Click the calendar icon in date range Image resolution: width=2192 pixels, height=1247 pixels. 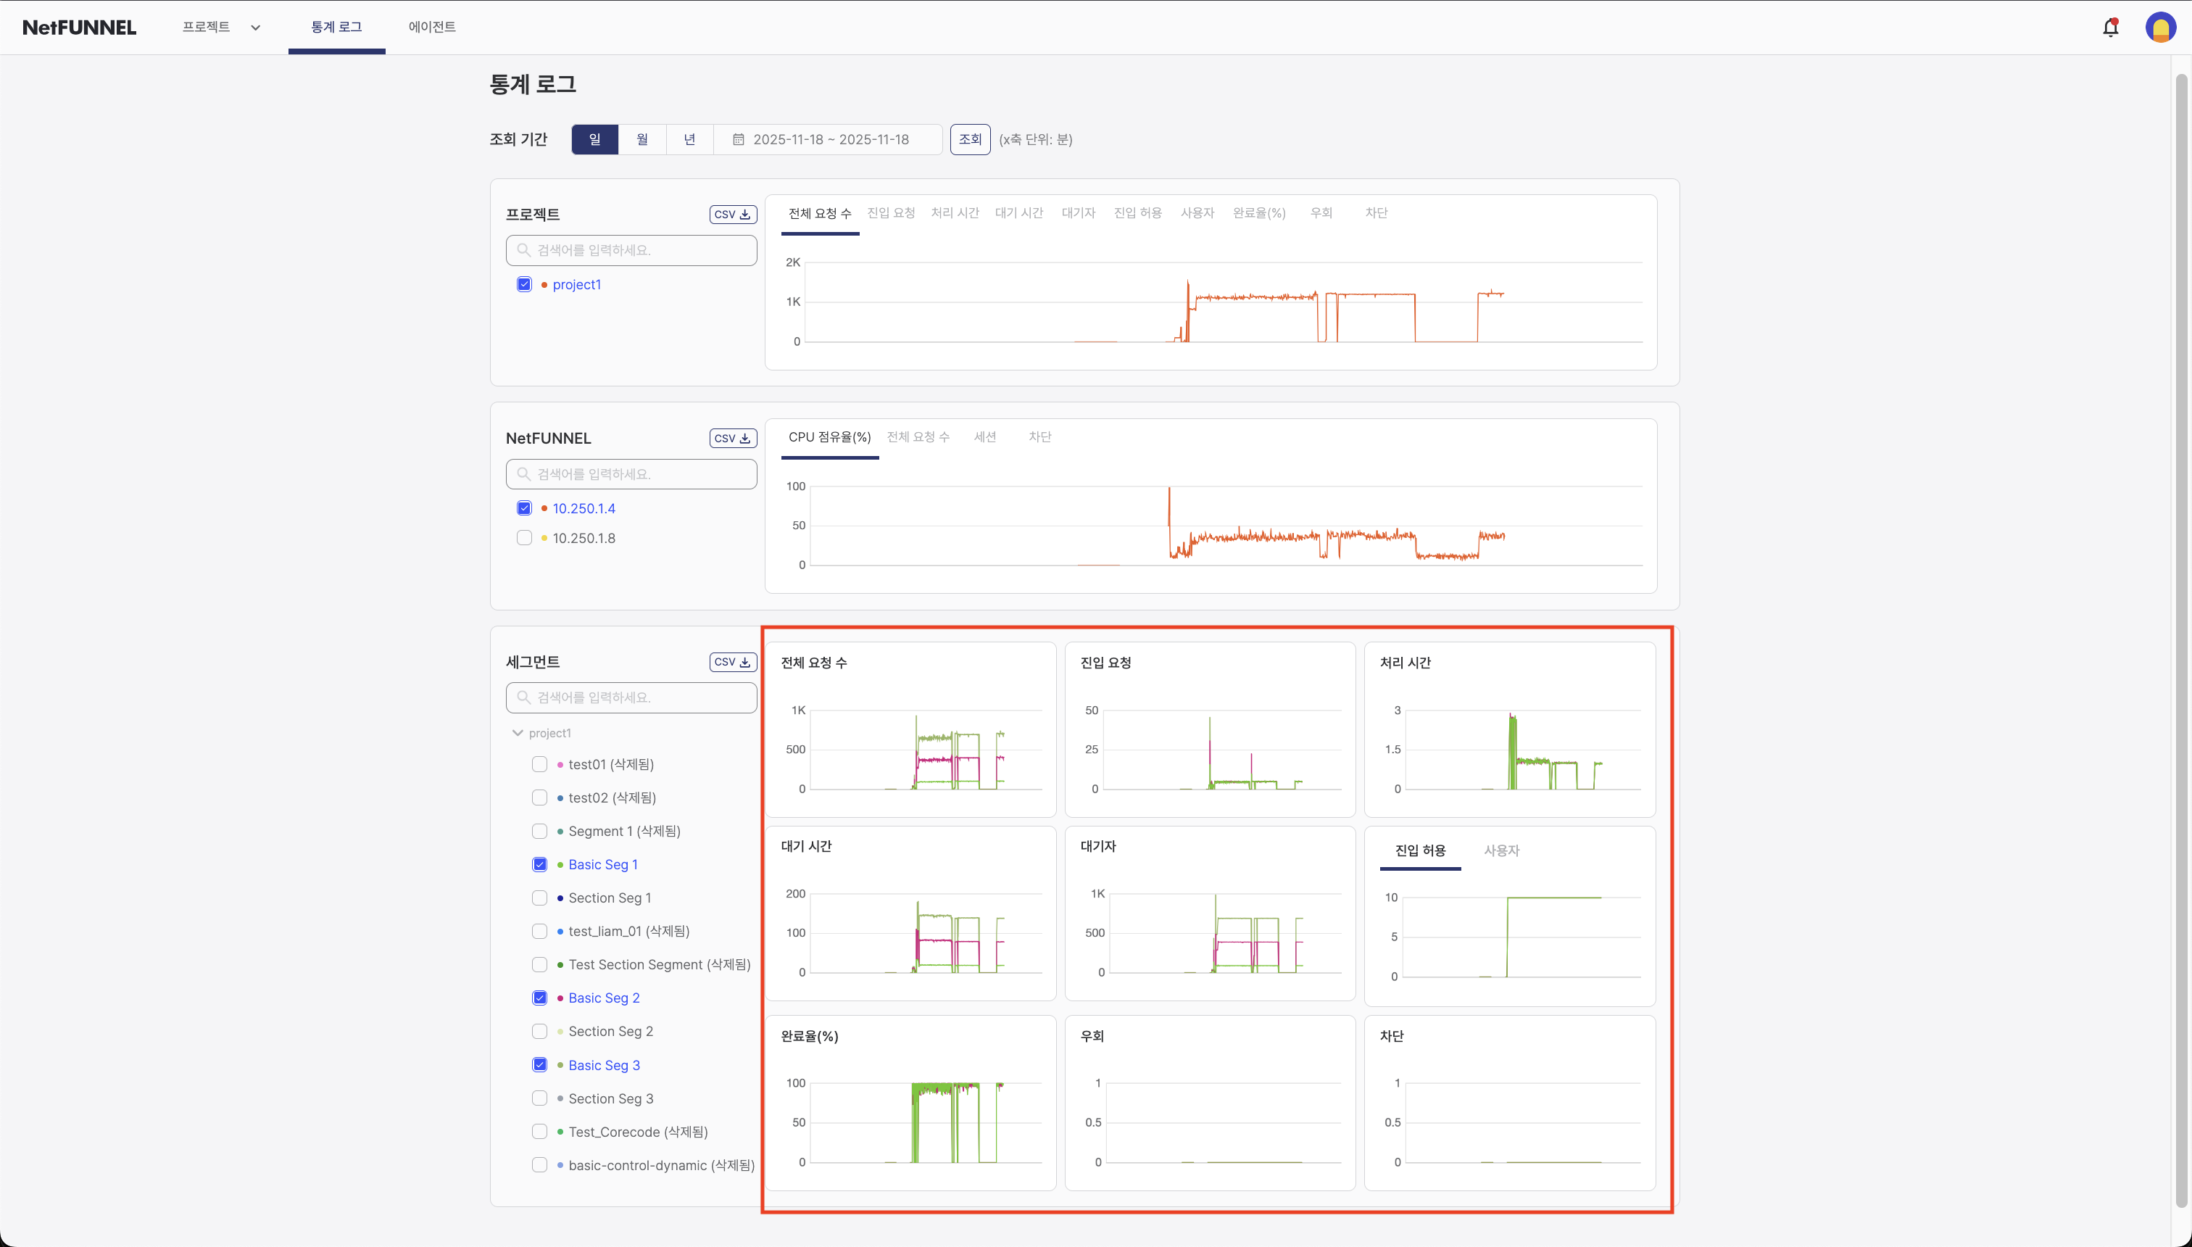738,140
